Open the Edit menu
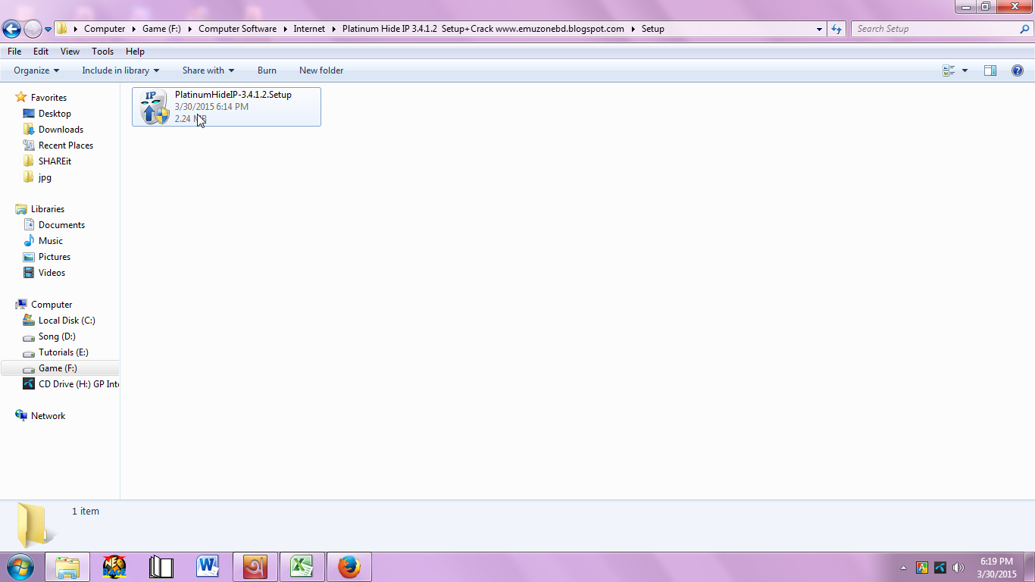This screenshot has height=582, width=1035. pos(41,52)
